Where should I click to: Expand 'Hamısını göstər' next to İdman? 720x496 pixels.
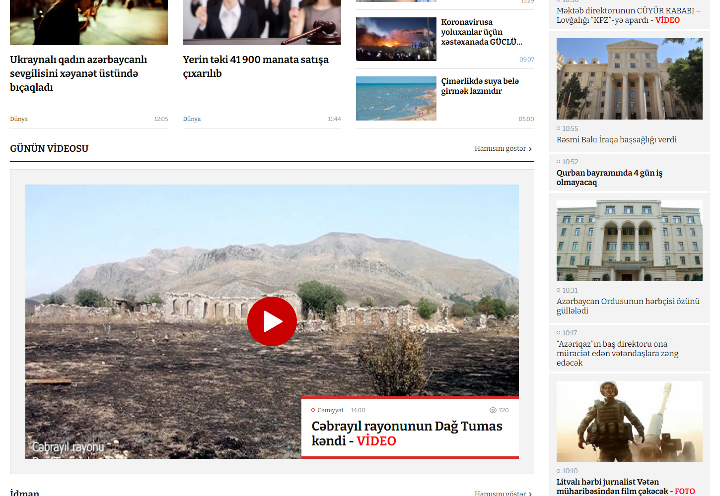(503, 493)
